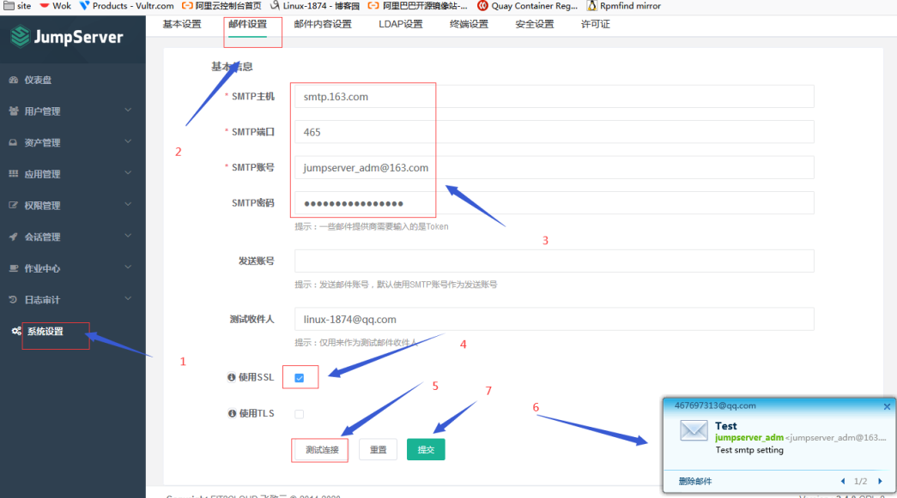Viewport: 897px width, 498px height.
Task: Click the jumpserver_adm sender name in popup
Action: tap(749, 437)
